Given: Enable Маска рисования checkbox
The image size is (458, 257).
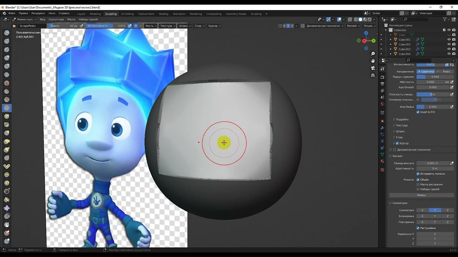Looking at the screenshot, I should (x=418, y=185).
